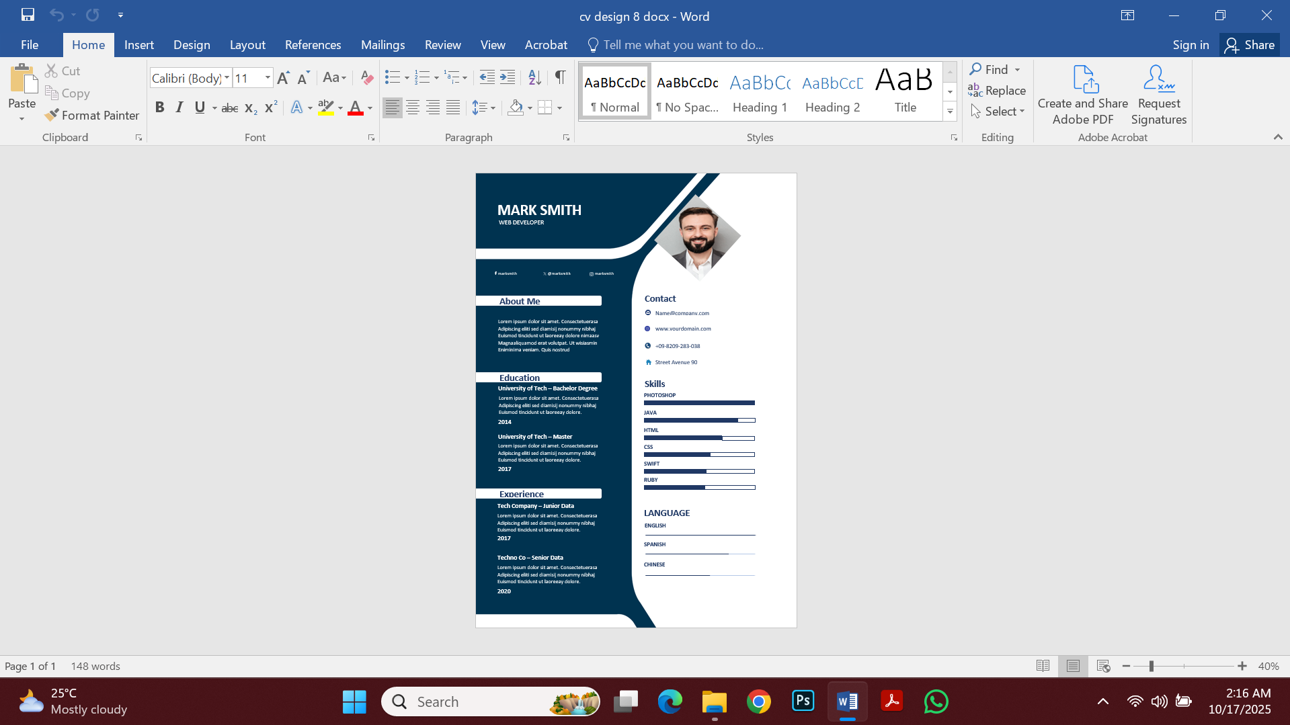Image resolution: width=1290 pixels, height=725 pixels.
Task: Toggle bold formatting
Action: [x=159, y=108]
